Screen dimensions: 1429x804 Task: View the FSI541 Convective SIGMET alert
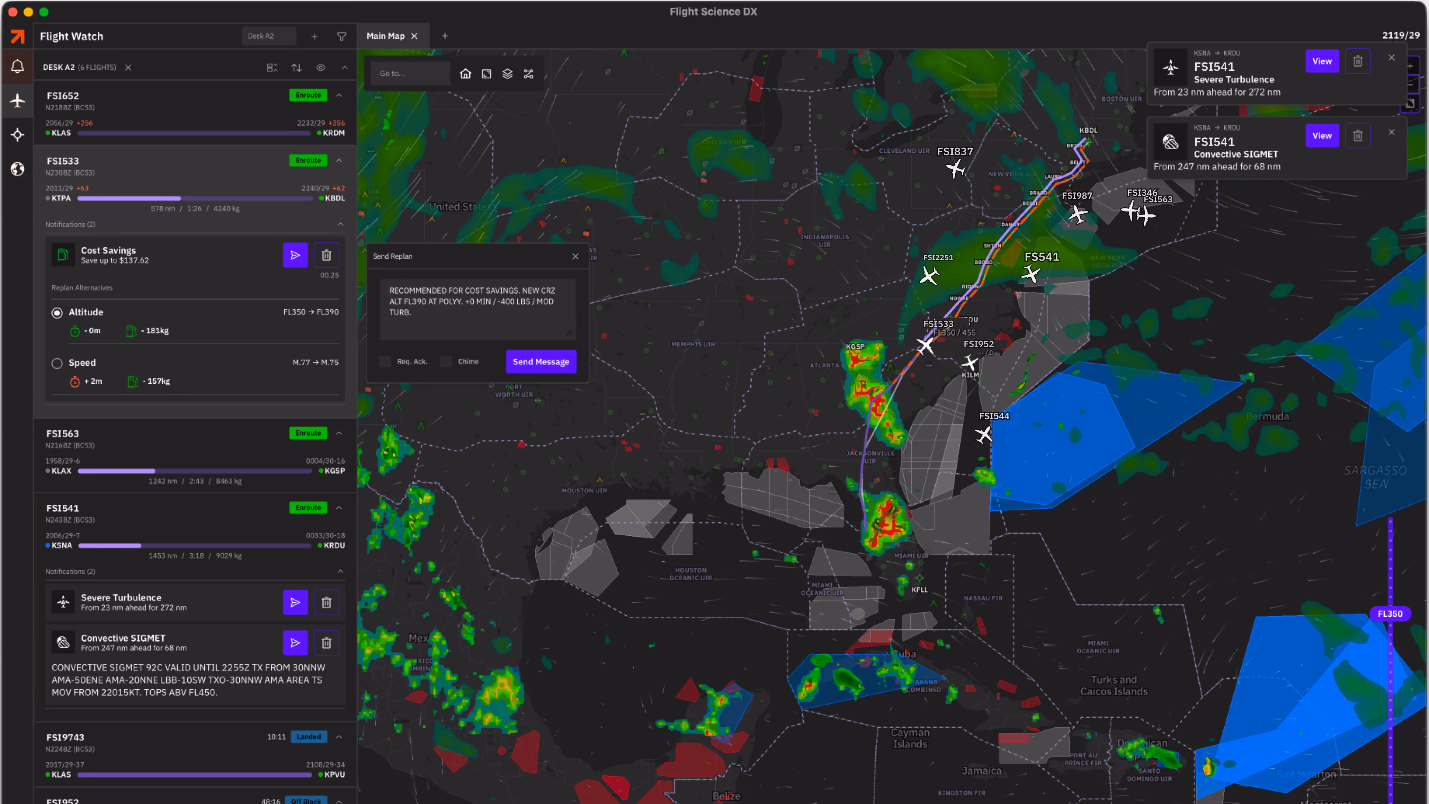(1322, 135)
